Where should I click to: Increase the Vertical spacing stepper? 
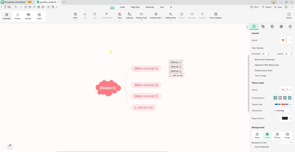(x=291, y=53)
